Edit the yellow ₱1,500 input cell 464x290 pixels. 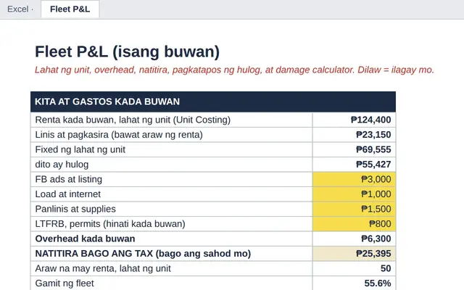coord(355,209)
